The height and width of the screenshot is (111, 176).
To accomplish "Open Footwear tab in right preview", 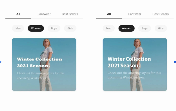I will click(135, 14).
